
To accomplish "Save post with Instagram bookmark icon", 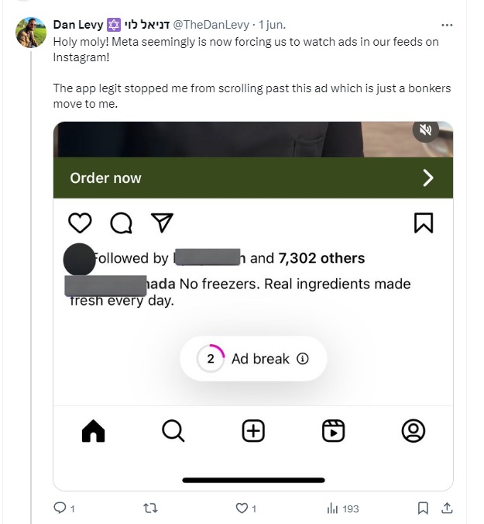I will [424, 223].
